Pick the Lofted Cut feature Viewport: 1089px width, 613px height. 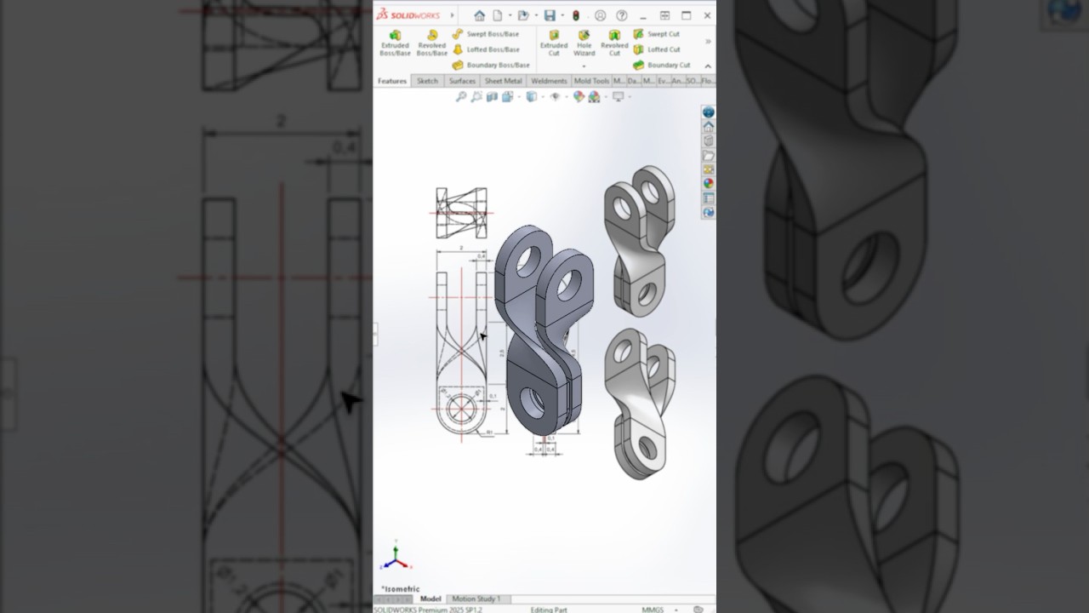tap(656, 49)
